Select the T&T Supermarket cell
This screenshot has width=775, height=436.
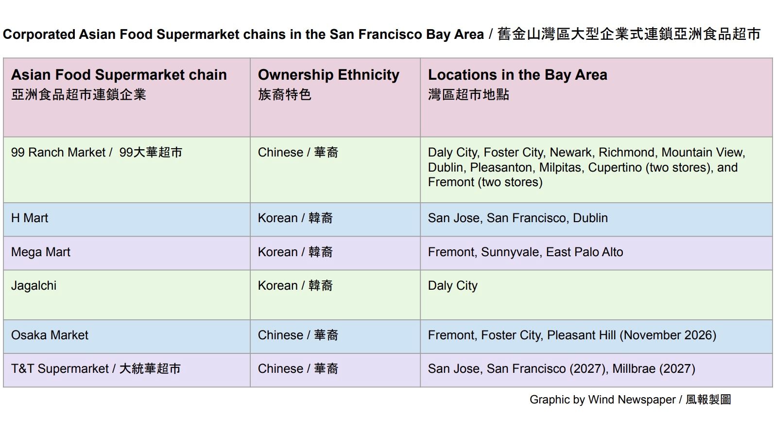click(x=127, y=370)
